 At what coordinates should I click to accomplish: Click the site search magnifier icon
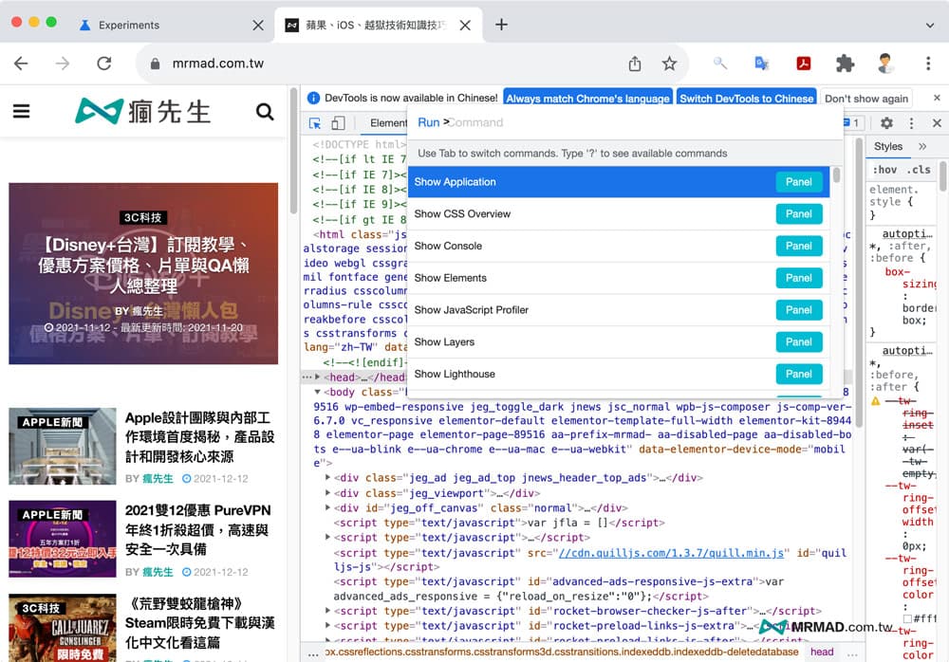pyautogui.click(x=265, y=111)
